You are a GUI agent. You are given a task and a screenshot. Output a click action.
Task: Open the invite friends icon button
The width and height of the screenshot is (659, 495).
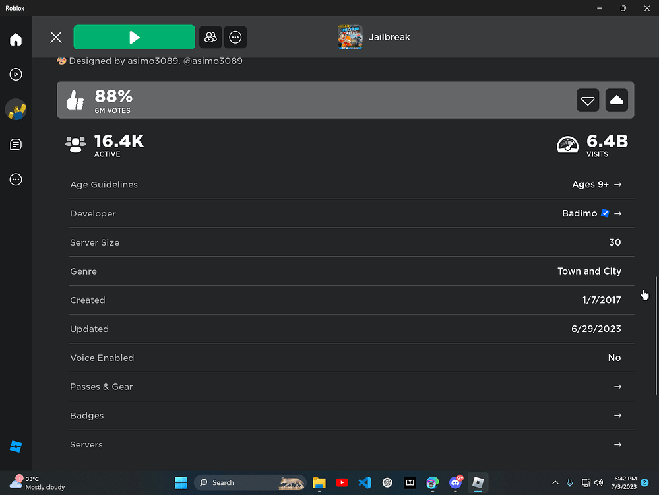click(x=210, y=37)
